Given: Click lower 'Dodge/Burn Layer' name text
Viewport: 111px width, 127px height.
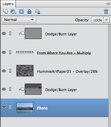Looking at the screenshot, I should (61, 90).
